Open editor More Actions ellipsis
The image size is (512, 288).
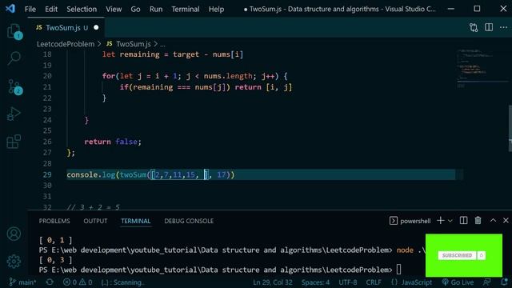[503, 27]
